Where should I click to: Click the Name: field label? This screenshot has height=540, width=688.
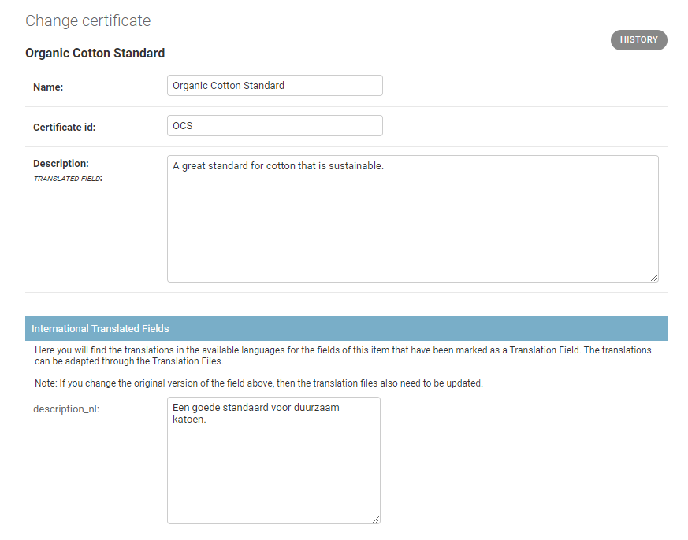click(48, 87)
